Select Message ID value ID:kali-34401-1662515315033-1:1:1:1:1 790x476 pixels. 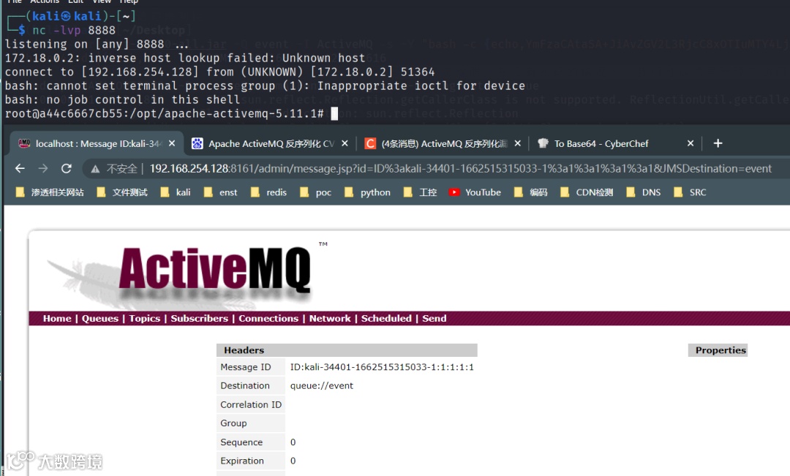382,367
